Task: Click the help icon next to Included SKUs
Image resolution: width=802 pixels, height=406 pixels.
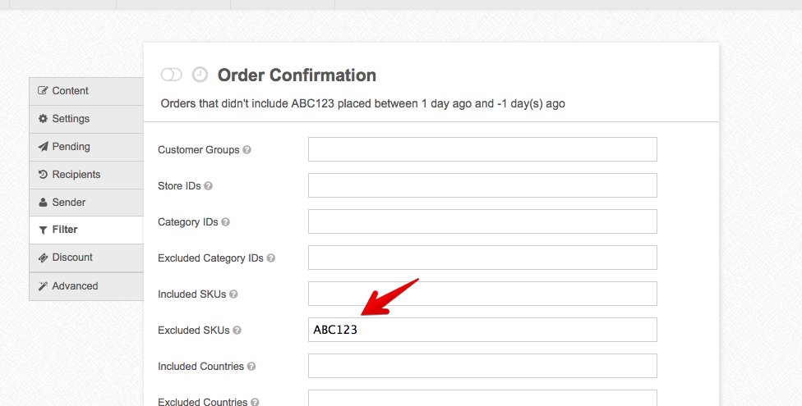Action: click(x=234, y=294)
